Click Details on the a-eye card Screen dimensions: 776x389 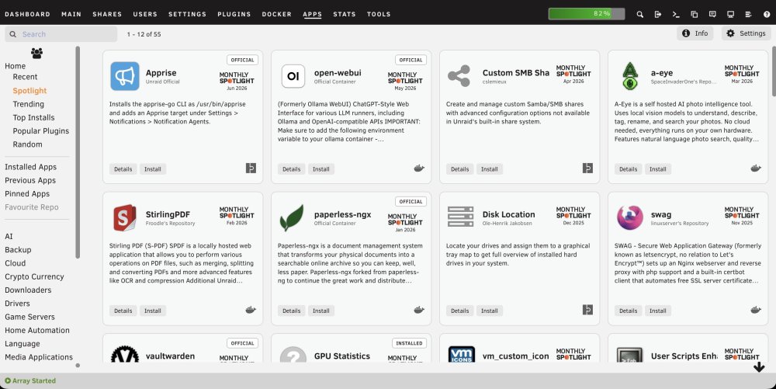628,169
